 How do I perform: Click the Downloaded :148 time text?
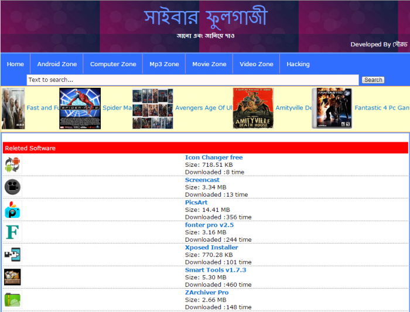[218, 307]
